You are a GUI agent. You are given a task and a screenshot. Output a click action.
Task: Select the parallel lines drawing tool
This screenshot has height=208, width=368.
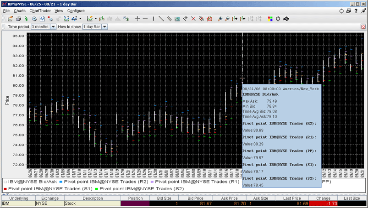169,19
